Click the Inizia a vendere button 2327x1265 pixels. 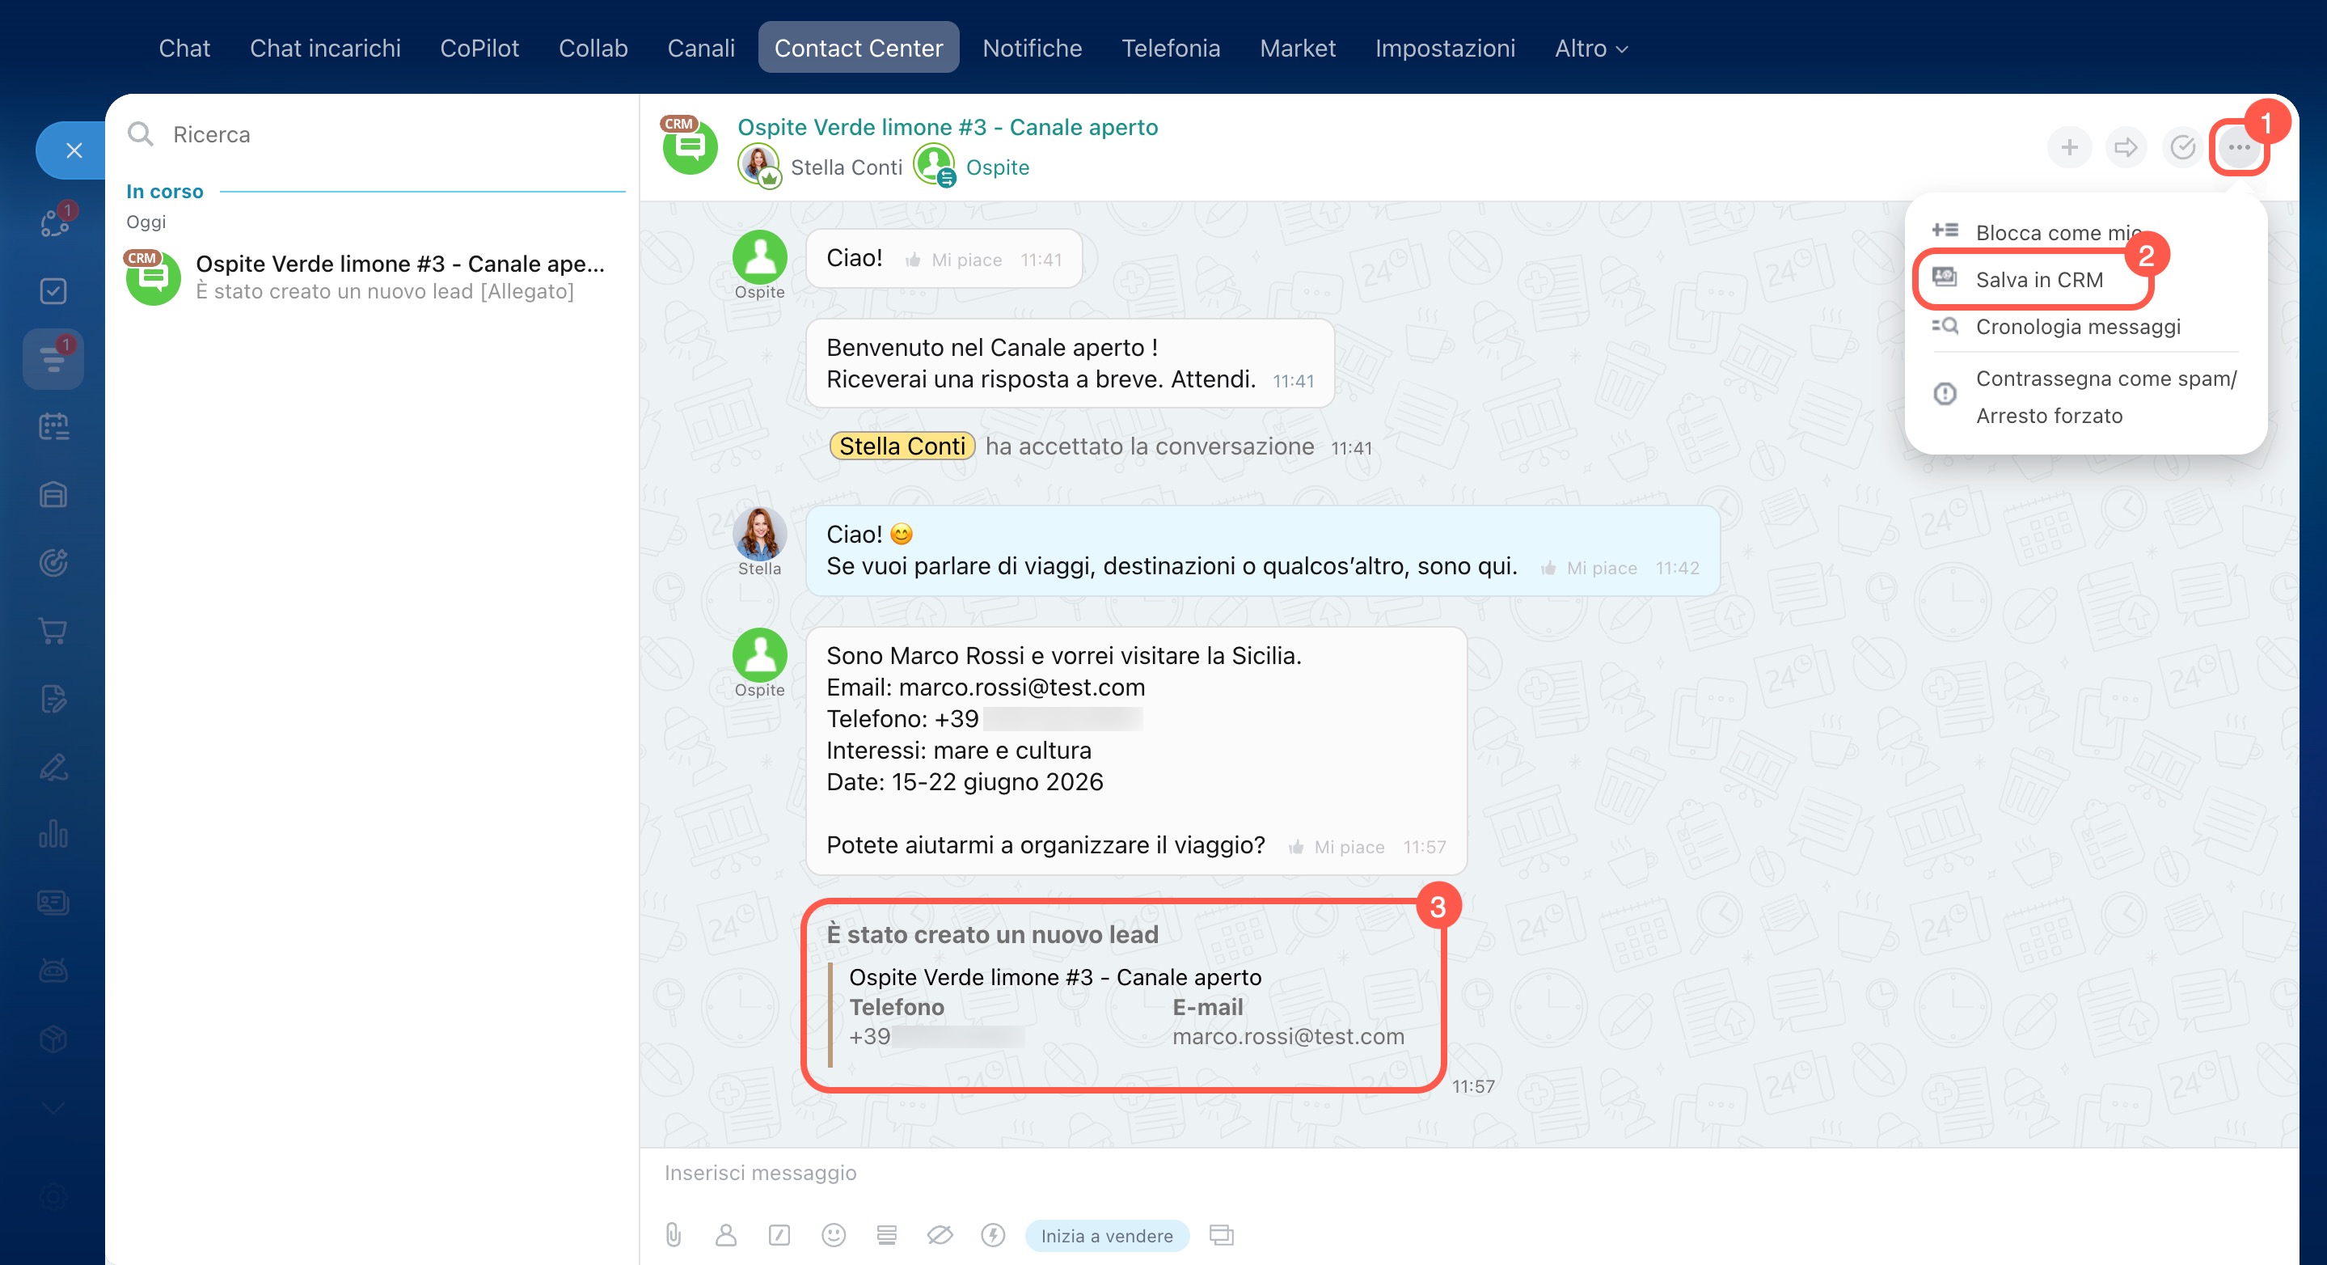click(1105, 1235)
